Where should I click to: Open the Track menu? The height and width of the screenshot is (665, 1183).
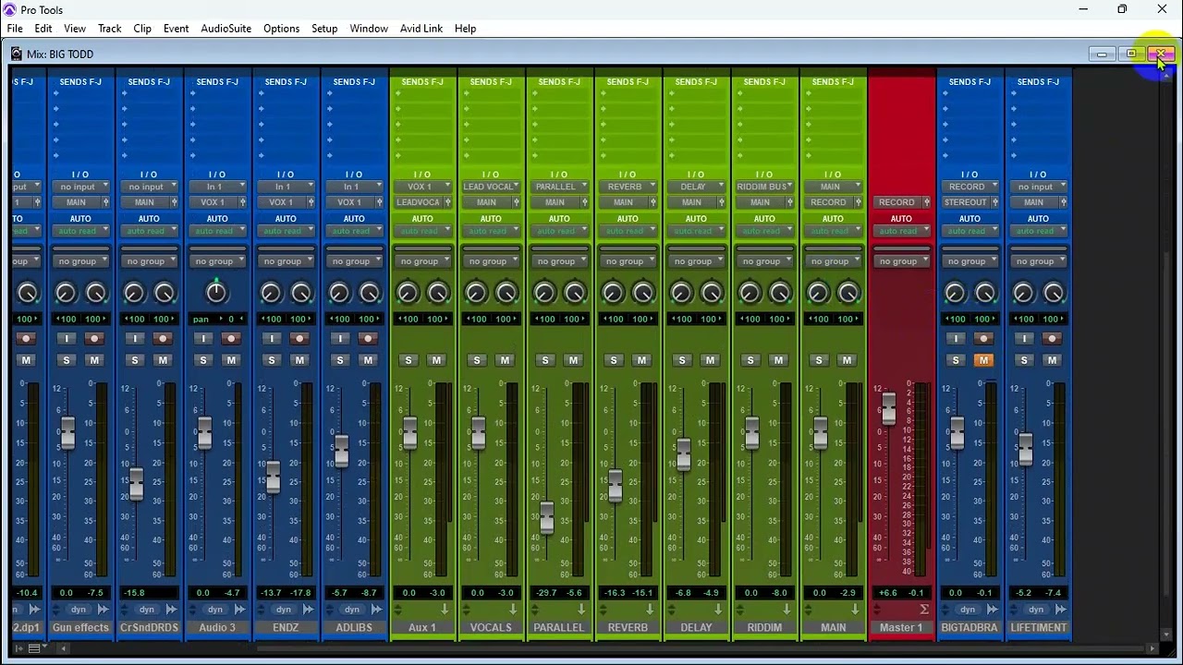click(109, 29)
